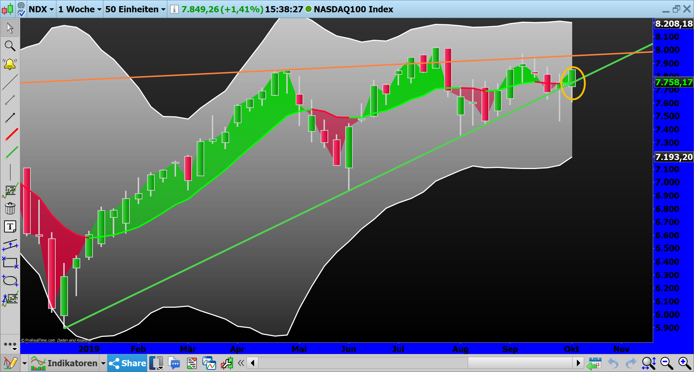This screenshot has height=372, width=694.
Task: Click the undo arrow in the bottom toolbar
Action: [x=613, y=363]
